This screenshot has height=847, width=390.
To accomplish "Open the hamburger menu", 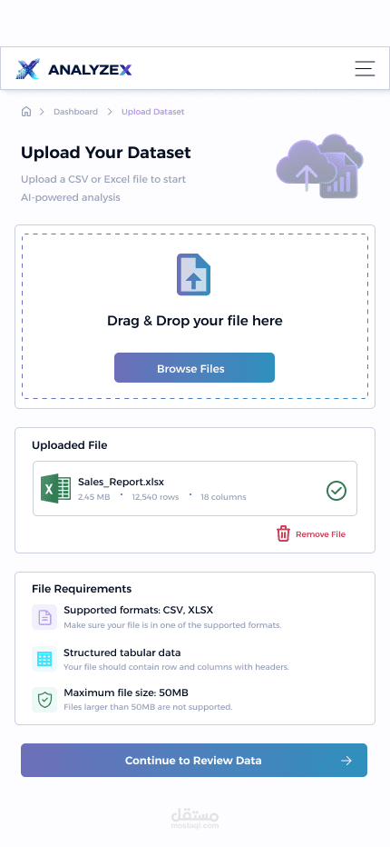I will (x=365, y=68).
